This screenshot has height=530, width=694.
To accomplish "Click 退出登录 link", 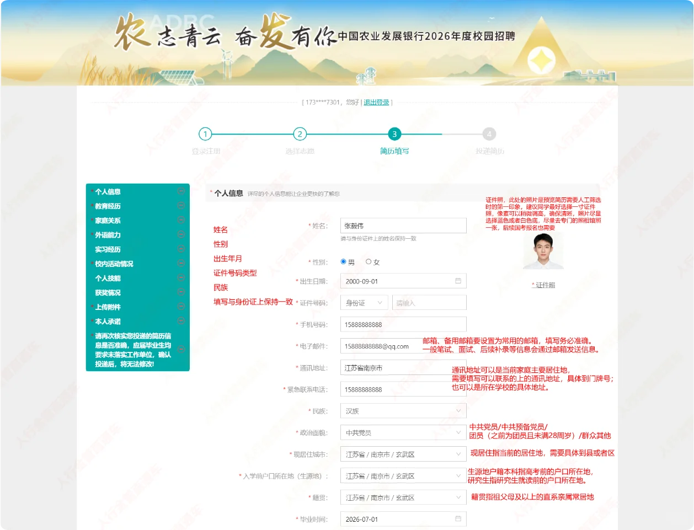I will 376,102.
